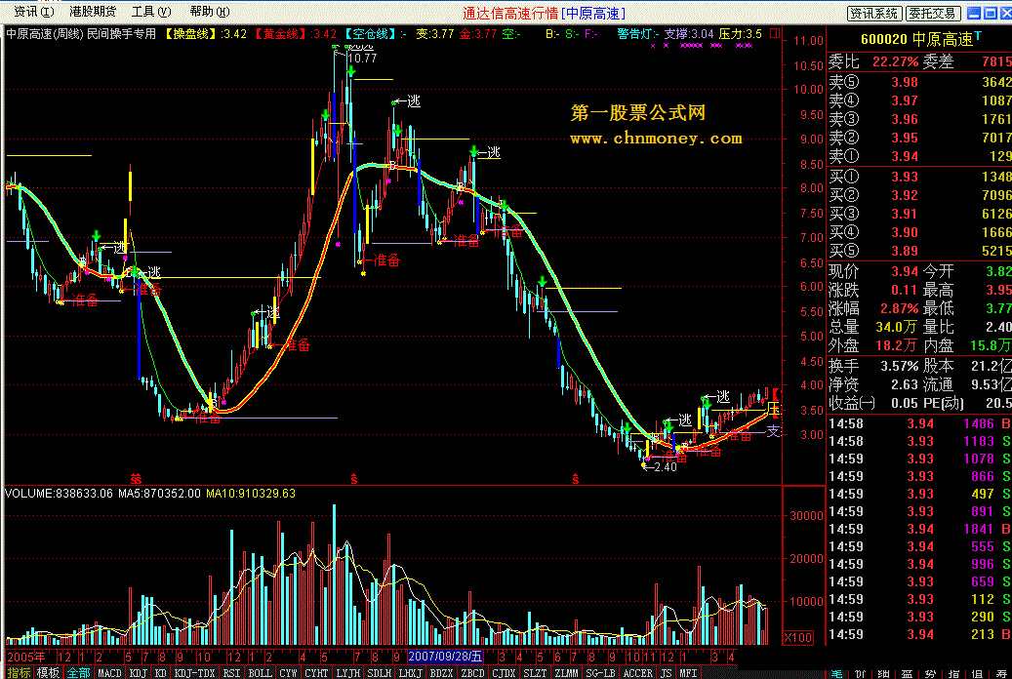Switch to SG-LB indicator tab

tap(601, 672)
